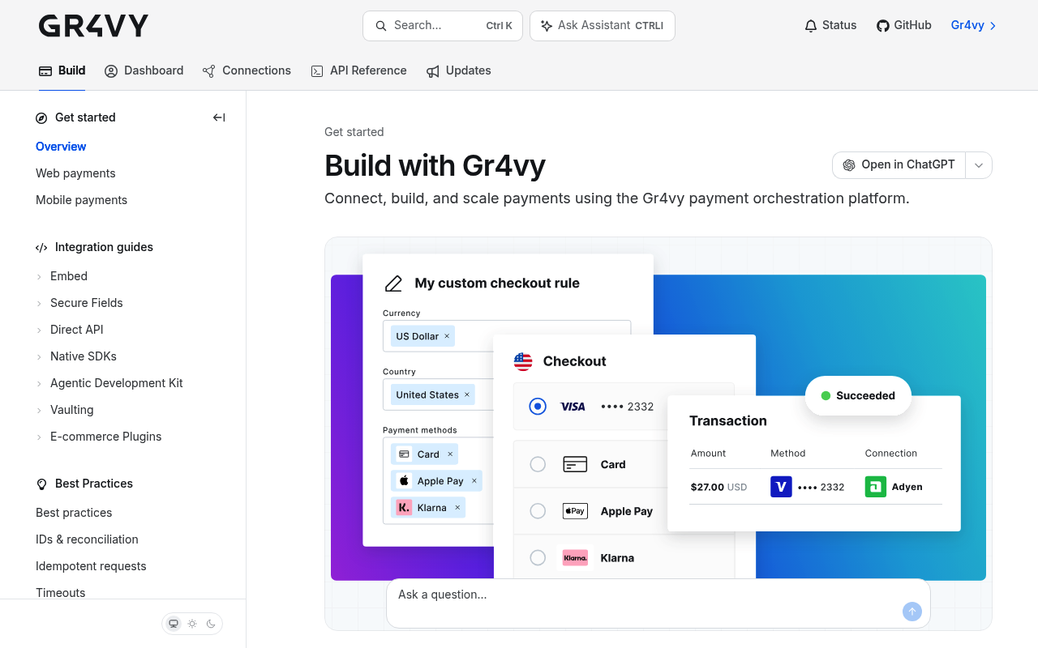1038x648 pixels.
Task: Remove the Apple Pay payment method tag
Action: 474,481
